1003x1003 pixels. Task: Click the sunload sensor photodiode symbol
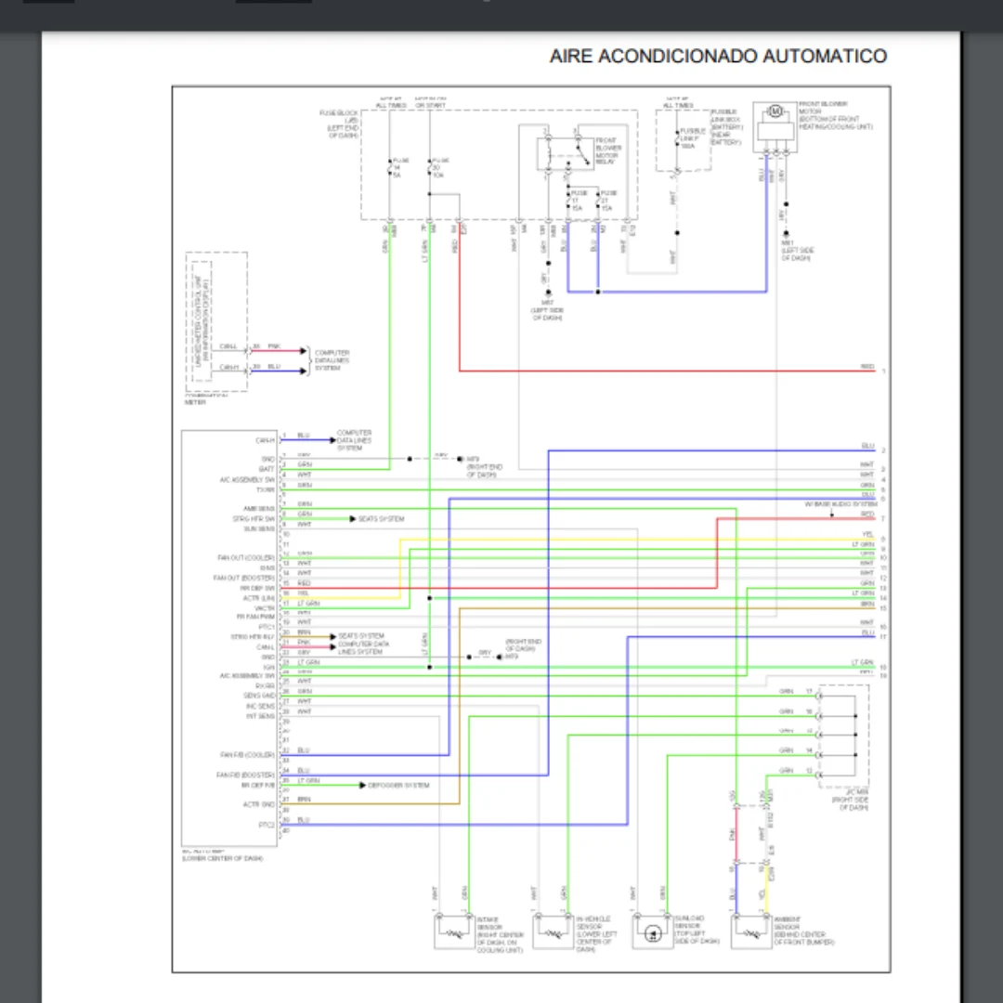653,934
